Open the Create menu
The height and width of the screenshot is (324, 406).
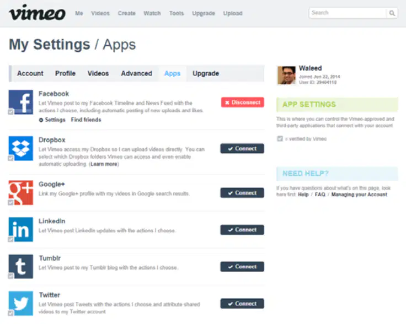tap(127, 13)
